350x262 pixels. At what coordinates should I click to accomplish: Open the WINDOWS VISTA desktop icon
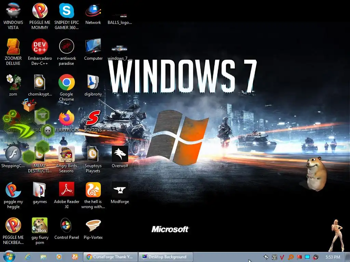pos(13,16)
